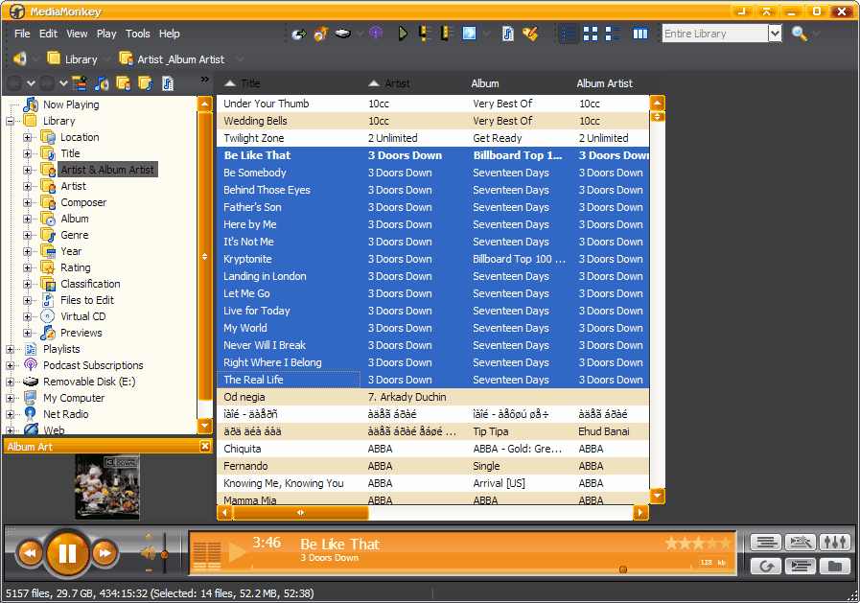Screen dimensions: 860x603
Task: Select the Net Radio tree item
Action: pos(65,414)
